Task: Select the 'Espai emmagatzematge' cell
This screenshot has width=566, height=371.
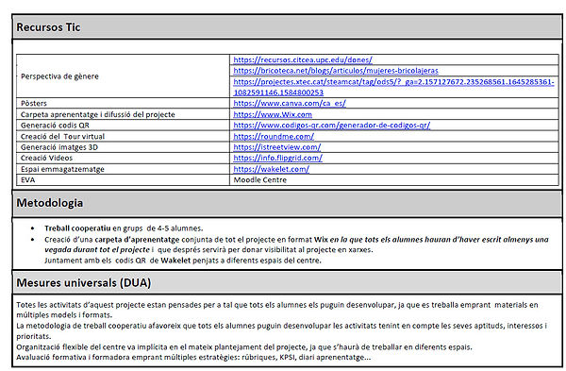Action: (x=123, y=169)
